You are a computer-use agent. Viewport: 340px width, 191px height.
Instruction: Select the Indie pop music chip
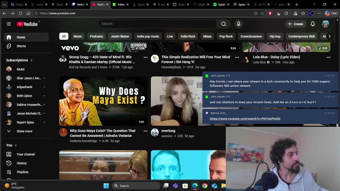click(148, 36)
